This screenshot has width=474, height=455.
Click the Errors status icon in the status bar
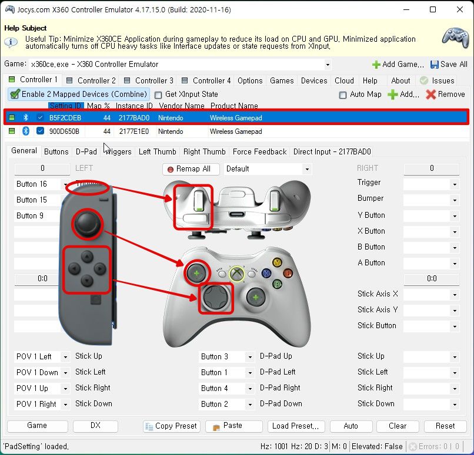pos(413,446)
